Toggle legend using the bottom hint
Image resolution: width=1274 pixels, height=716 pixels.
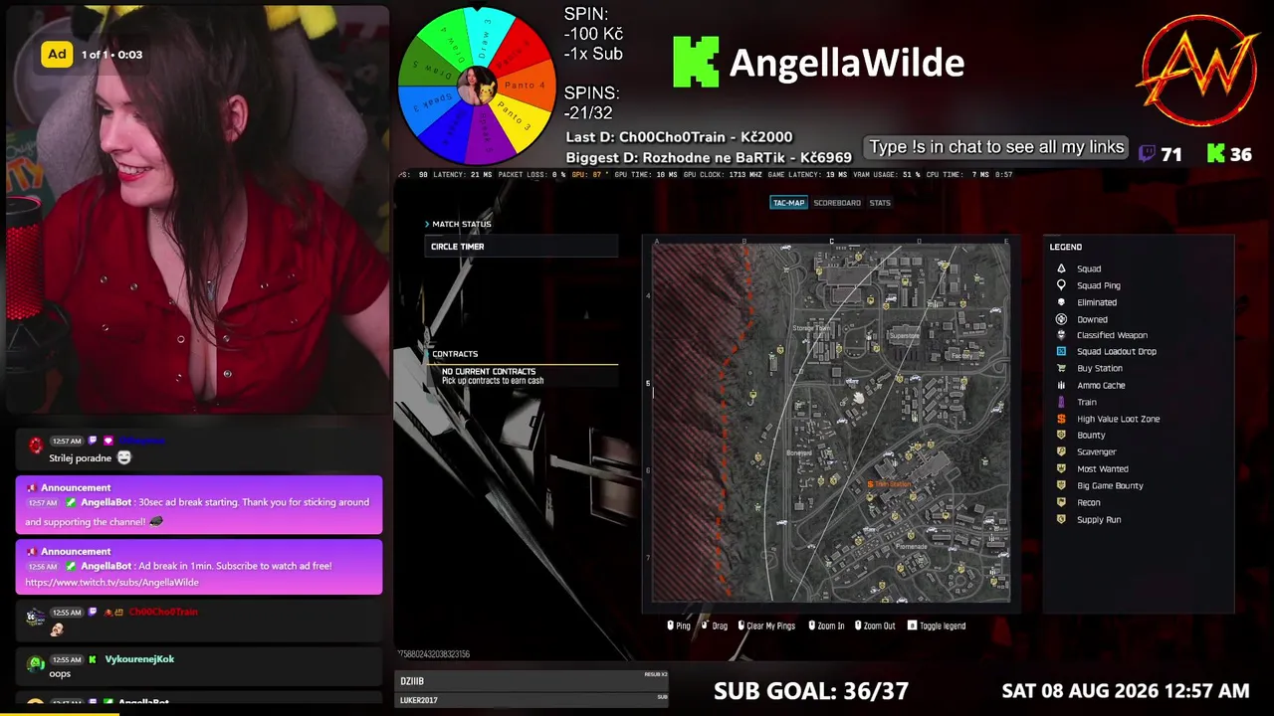pyautogui.click(x=937, y=626)
